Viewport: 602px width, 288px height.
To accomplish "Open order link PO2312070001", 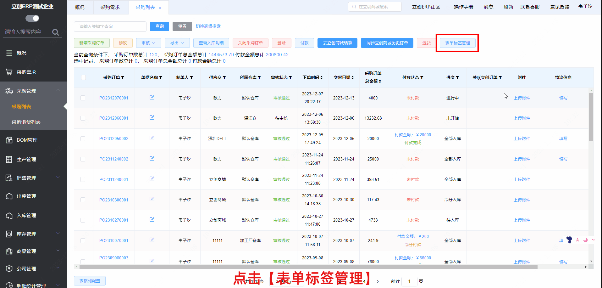I will click(x=114, y=98).
